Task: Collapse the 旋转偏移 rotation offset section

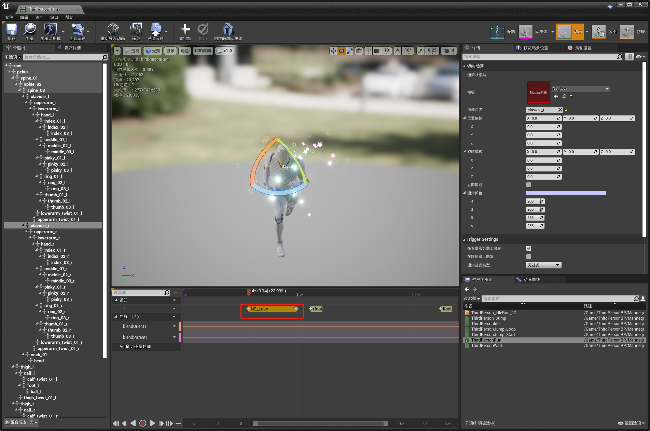Action: tap(465, 151)
